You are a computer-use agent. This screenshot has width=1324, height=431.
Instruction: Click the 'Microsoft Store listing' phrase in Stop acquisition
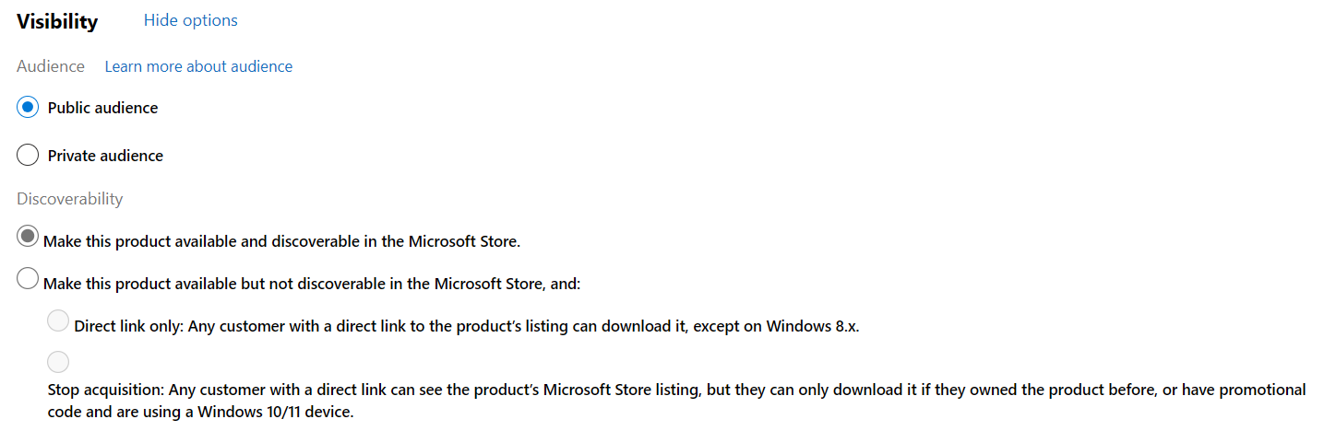622,390
